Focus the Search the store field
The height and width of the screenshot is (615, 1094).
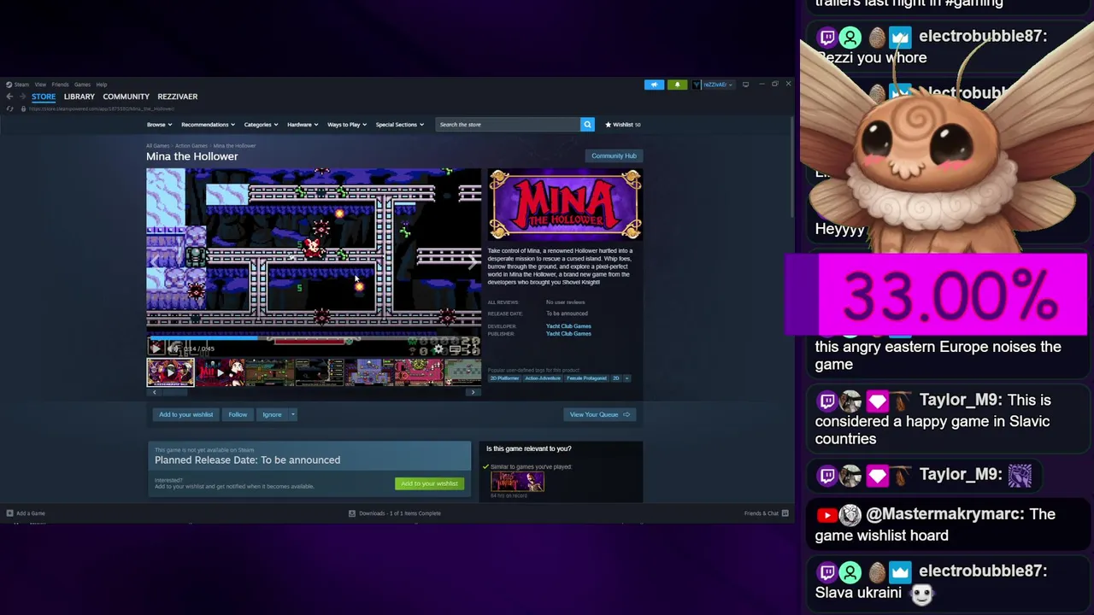click(x=508, y=125)
